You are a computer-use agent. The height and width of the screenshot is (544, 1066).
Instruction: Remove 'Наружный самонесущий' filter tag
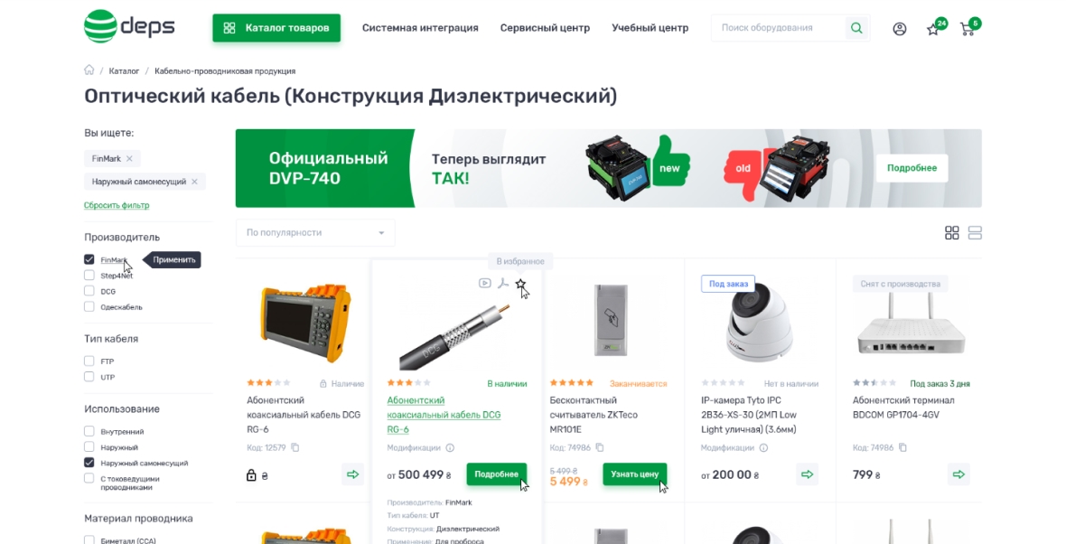pyautogui.click(x=194, y=182)
